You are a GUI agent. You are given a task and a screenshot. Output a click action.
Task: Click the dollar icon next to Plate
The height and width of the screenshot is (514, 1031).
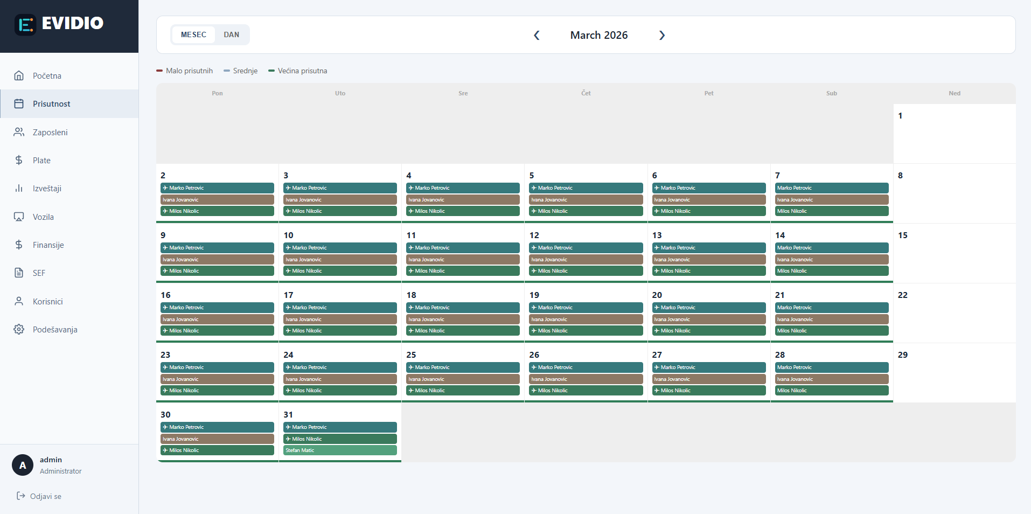pos(19,160)
